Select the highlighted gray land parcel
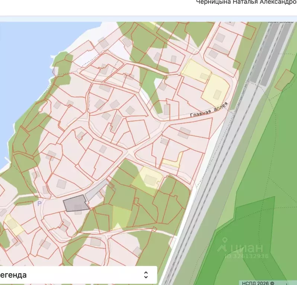The image size is (297, 285). [76, 203]
